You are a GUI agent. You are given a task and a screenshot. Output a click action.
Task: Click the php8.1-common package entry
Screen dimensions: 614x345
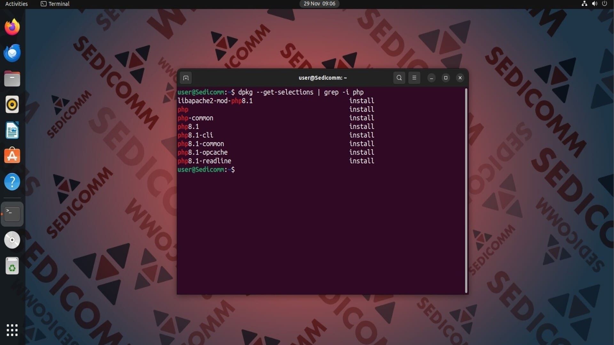201,144
